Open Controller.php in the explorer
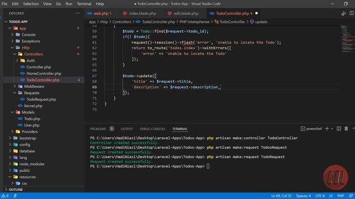 pos(38,67)
